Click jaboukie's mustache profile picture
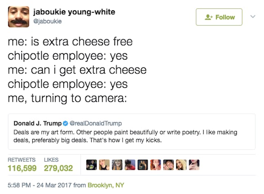This screenshot has width=264, height=194. (x=19, y=17)
